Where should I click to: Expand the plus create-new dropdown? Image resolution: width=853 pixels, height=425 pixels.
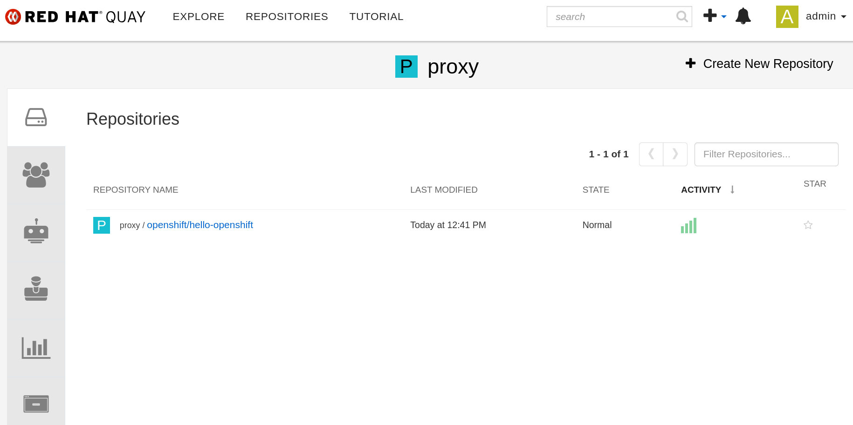pos(714,16)
